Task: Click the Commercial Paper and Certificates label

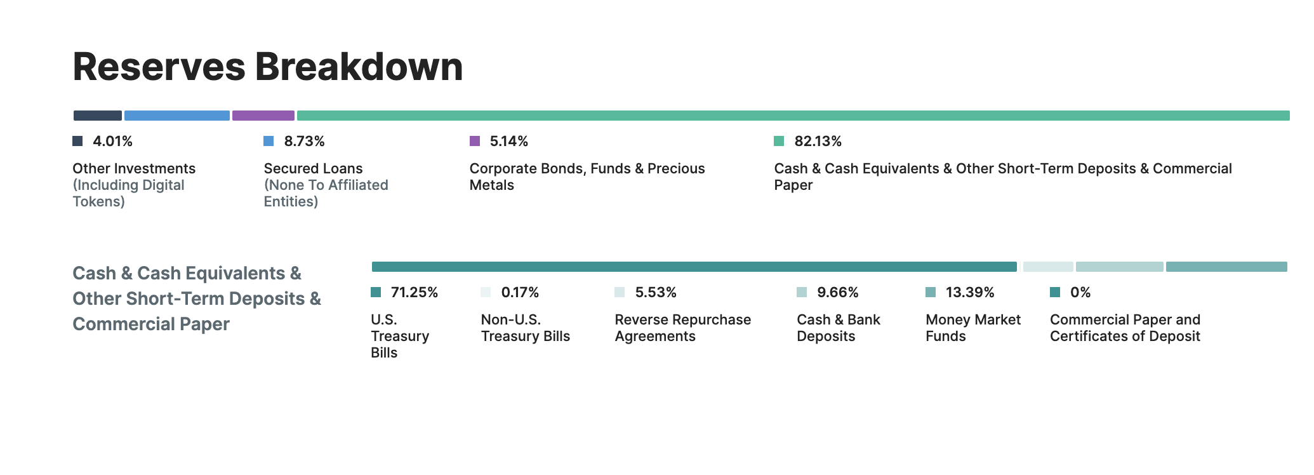Action: tap(1125, 328)
